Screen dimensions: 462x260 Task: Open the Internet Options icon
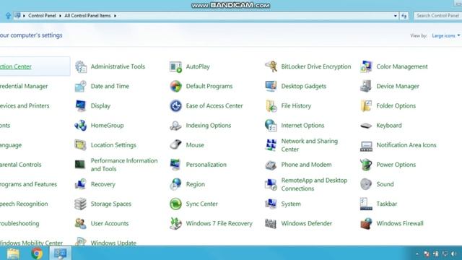[271, 126]
